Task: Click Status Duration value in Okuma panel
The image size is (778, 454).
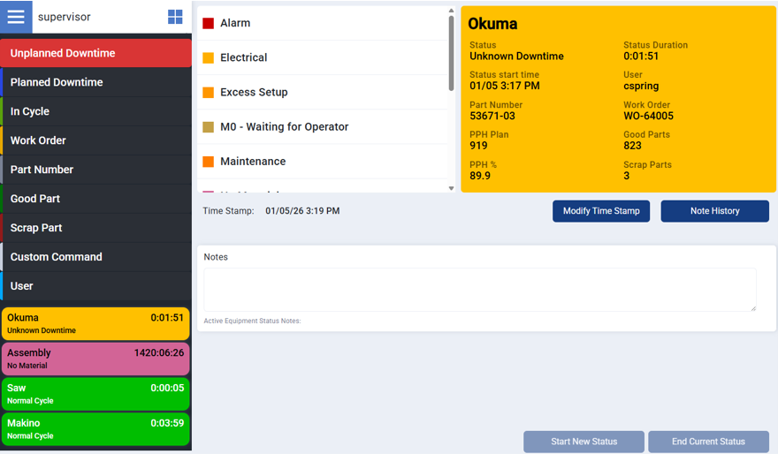Action: (641, 56)
